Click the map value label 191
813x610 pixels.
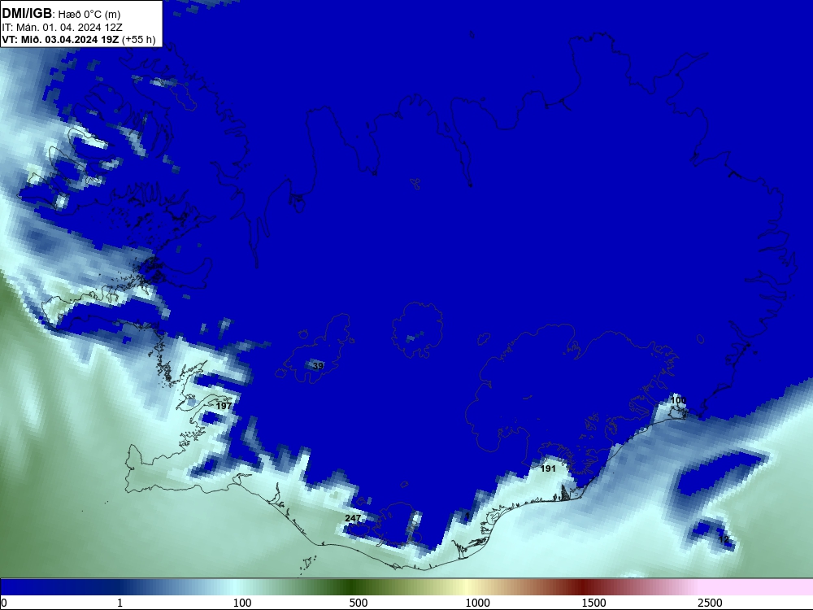(548, 468)
